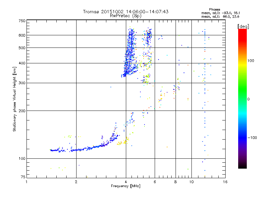Click the x-axis tick label '6'

pyautogui.click(x=155, y=182)
